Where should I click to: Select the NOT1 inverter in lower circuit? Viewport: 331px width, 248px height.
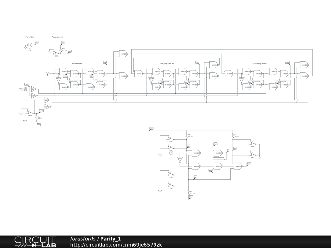[x=180, y=159]
